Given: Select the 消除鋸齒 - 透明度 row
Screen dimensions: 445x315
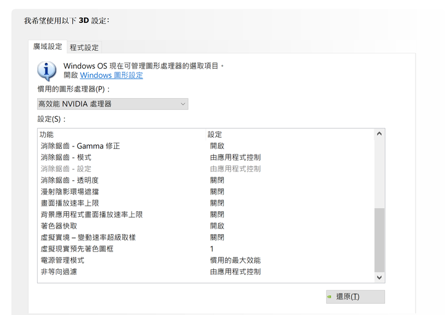Looking at the screenshot, I should tap(206, 180).
